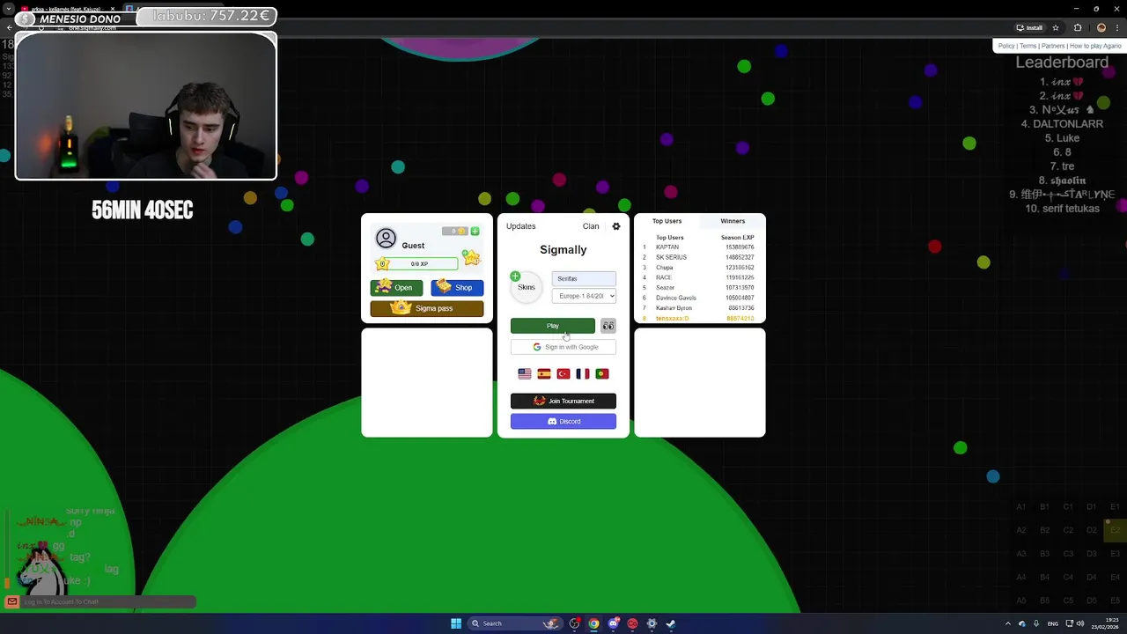The width and height of the screenshot is (1127, 634).
Task: Open the Clan section
Action: coord(591,226)
